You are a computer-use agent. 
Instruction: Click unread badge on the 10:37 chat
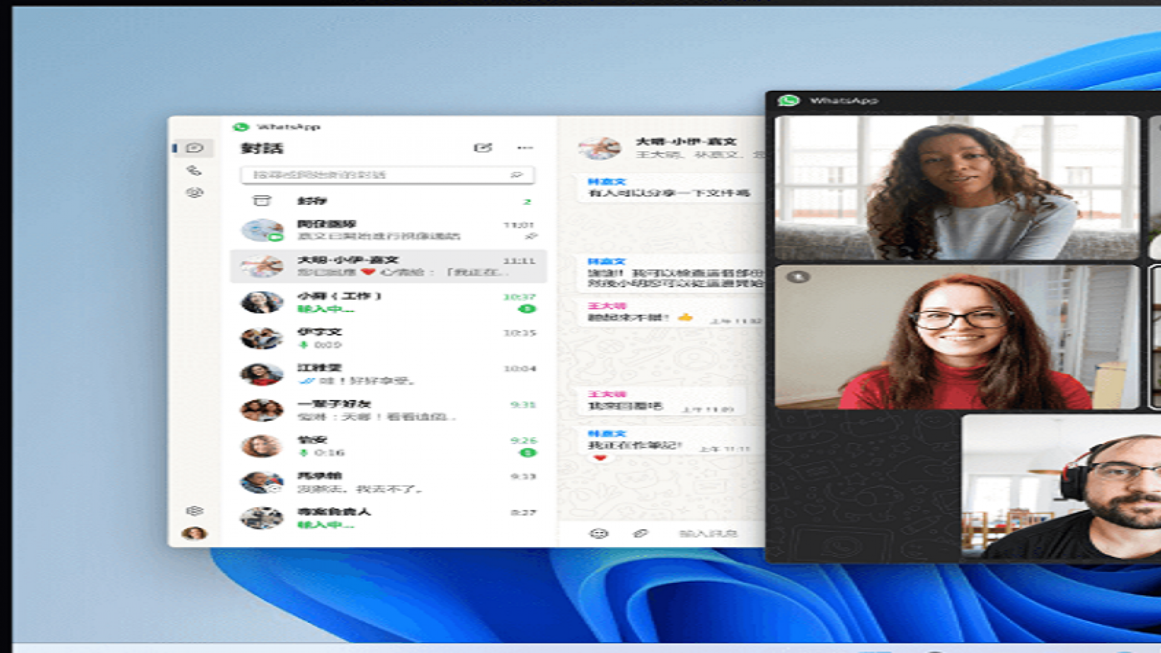527,309
